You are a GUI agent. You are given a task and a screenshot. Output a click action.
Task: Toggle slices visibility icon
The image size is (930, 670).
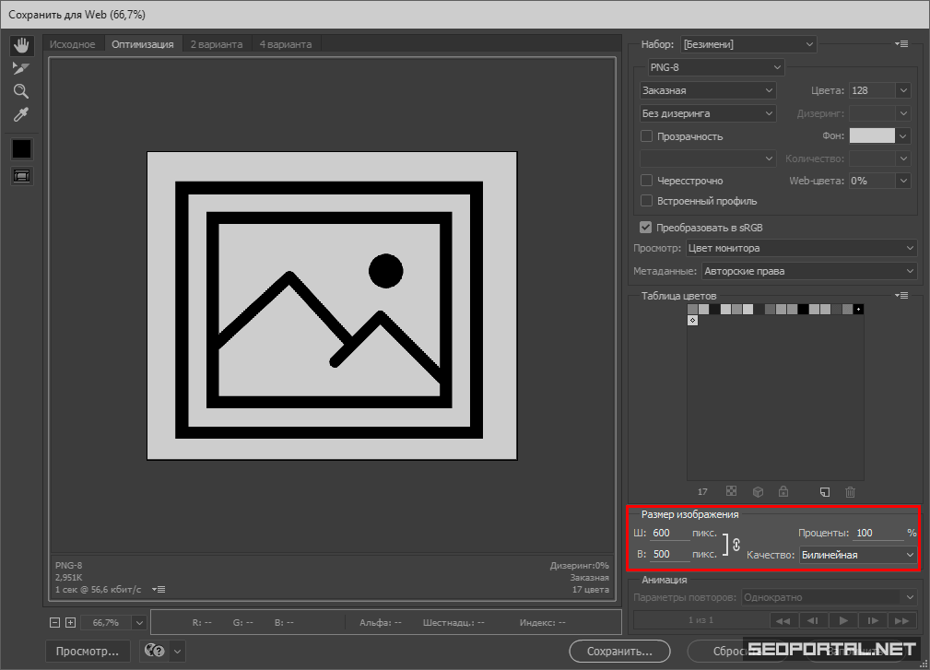coord(21,175)
